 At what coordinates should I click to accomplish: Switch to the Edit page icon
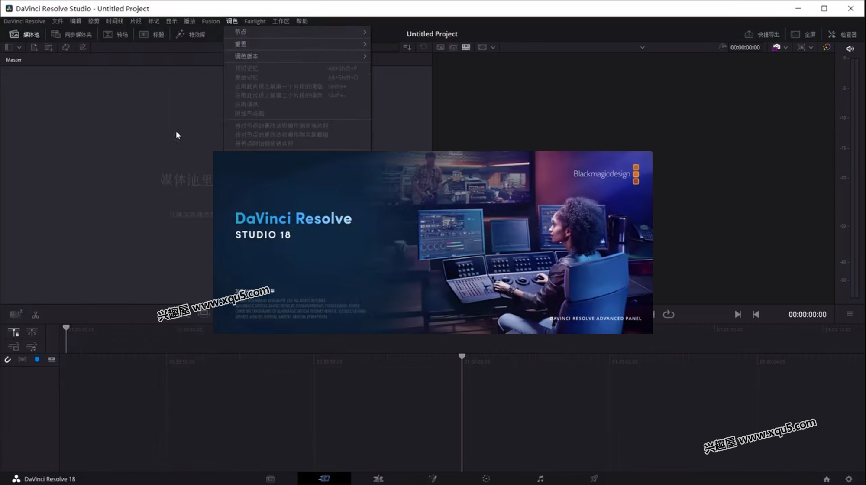coord(378,479)
